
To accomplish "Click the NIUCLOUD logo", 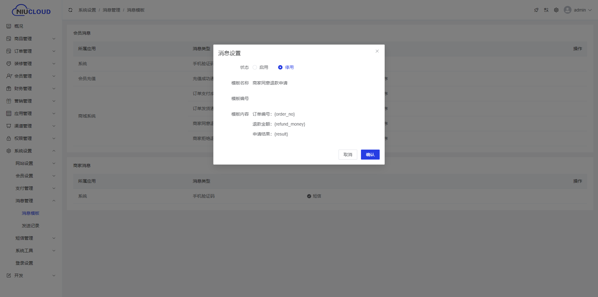I will pos(31,10).
